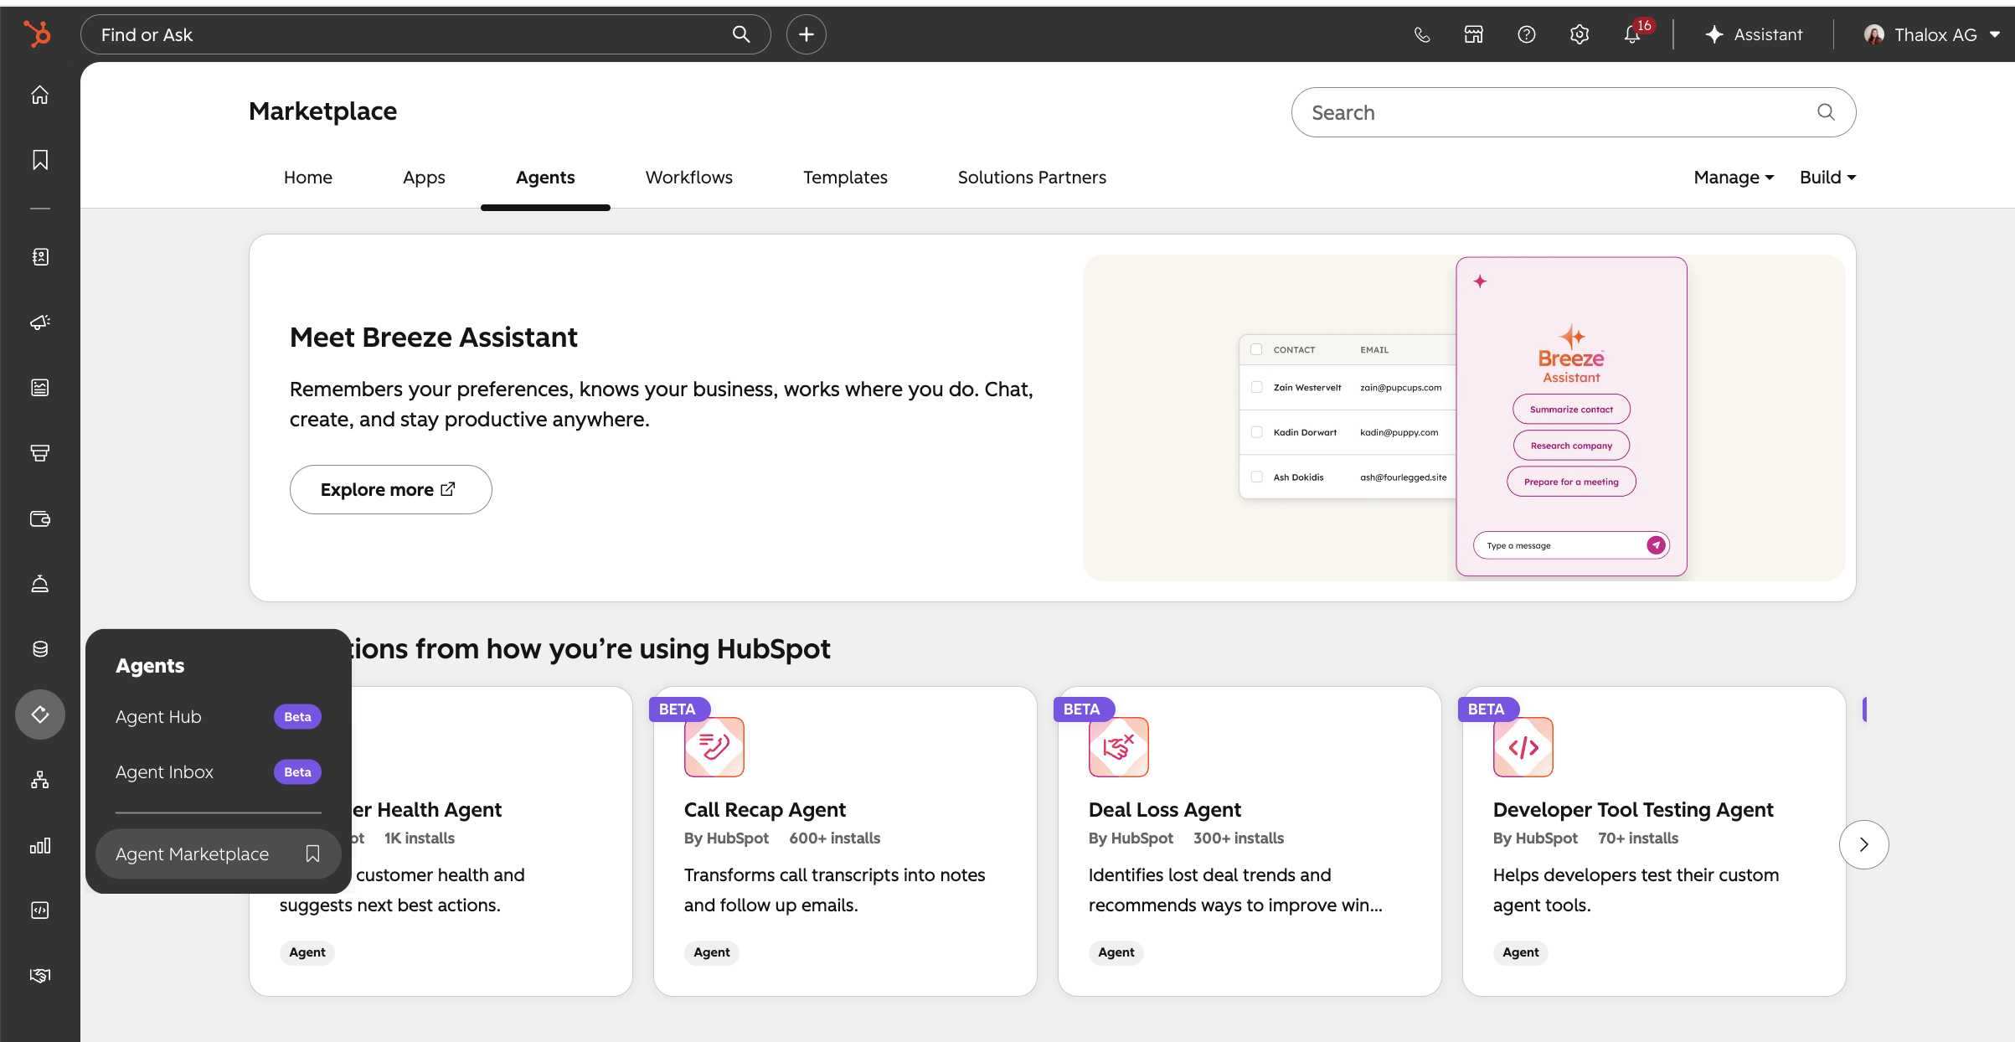Open the Breeze Assistant button in top bar
This screenshot has width=2015, height=1042.
click(1753, 34)
